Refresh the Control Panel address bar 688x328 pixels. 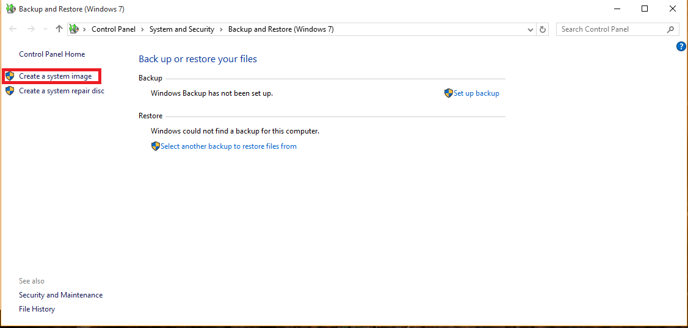(x=543, y=29)
